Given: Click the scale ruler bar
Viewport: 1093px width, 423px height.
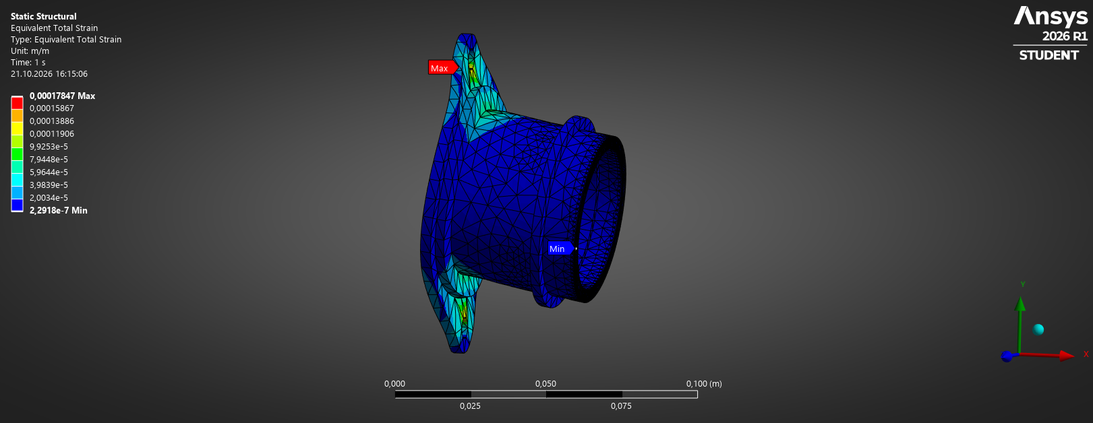Looking at the screenshot, I should 546,394.
